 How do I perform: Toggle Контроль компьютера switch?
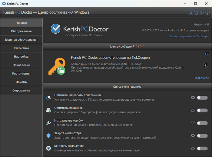202,149
